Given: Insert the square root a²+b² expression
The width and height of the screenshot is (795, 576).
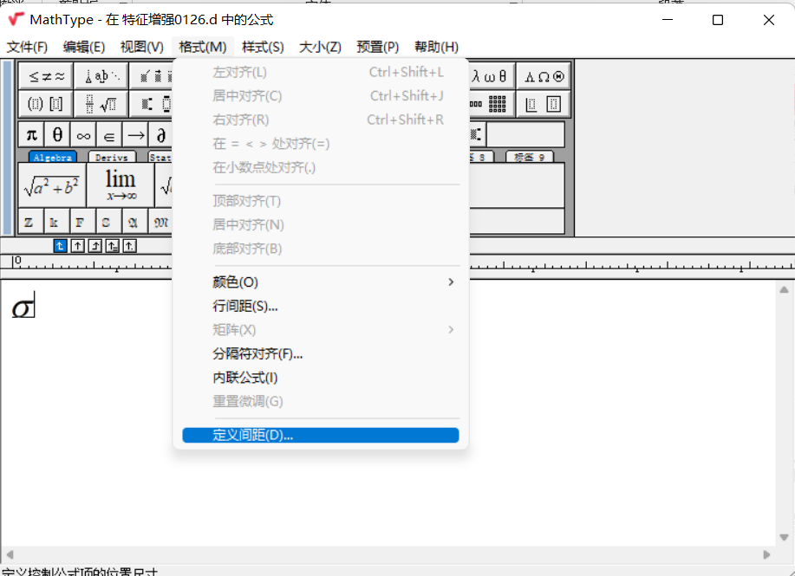Looking at the screenshot, I should click(x=52, y=185).
